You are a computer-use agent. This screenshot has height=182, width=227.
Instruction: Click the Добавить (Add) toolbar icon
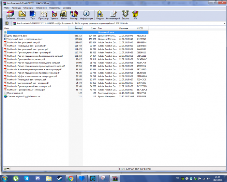10,15
